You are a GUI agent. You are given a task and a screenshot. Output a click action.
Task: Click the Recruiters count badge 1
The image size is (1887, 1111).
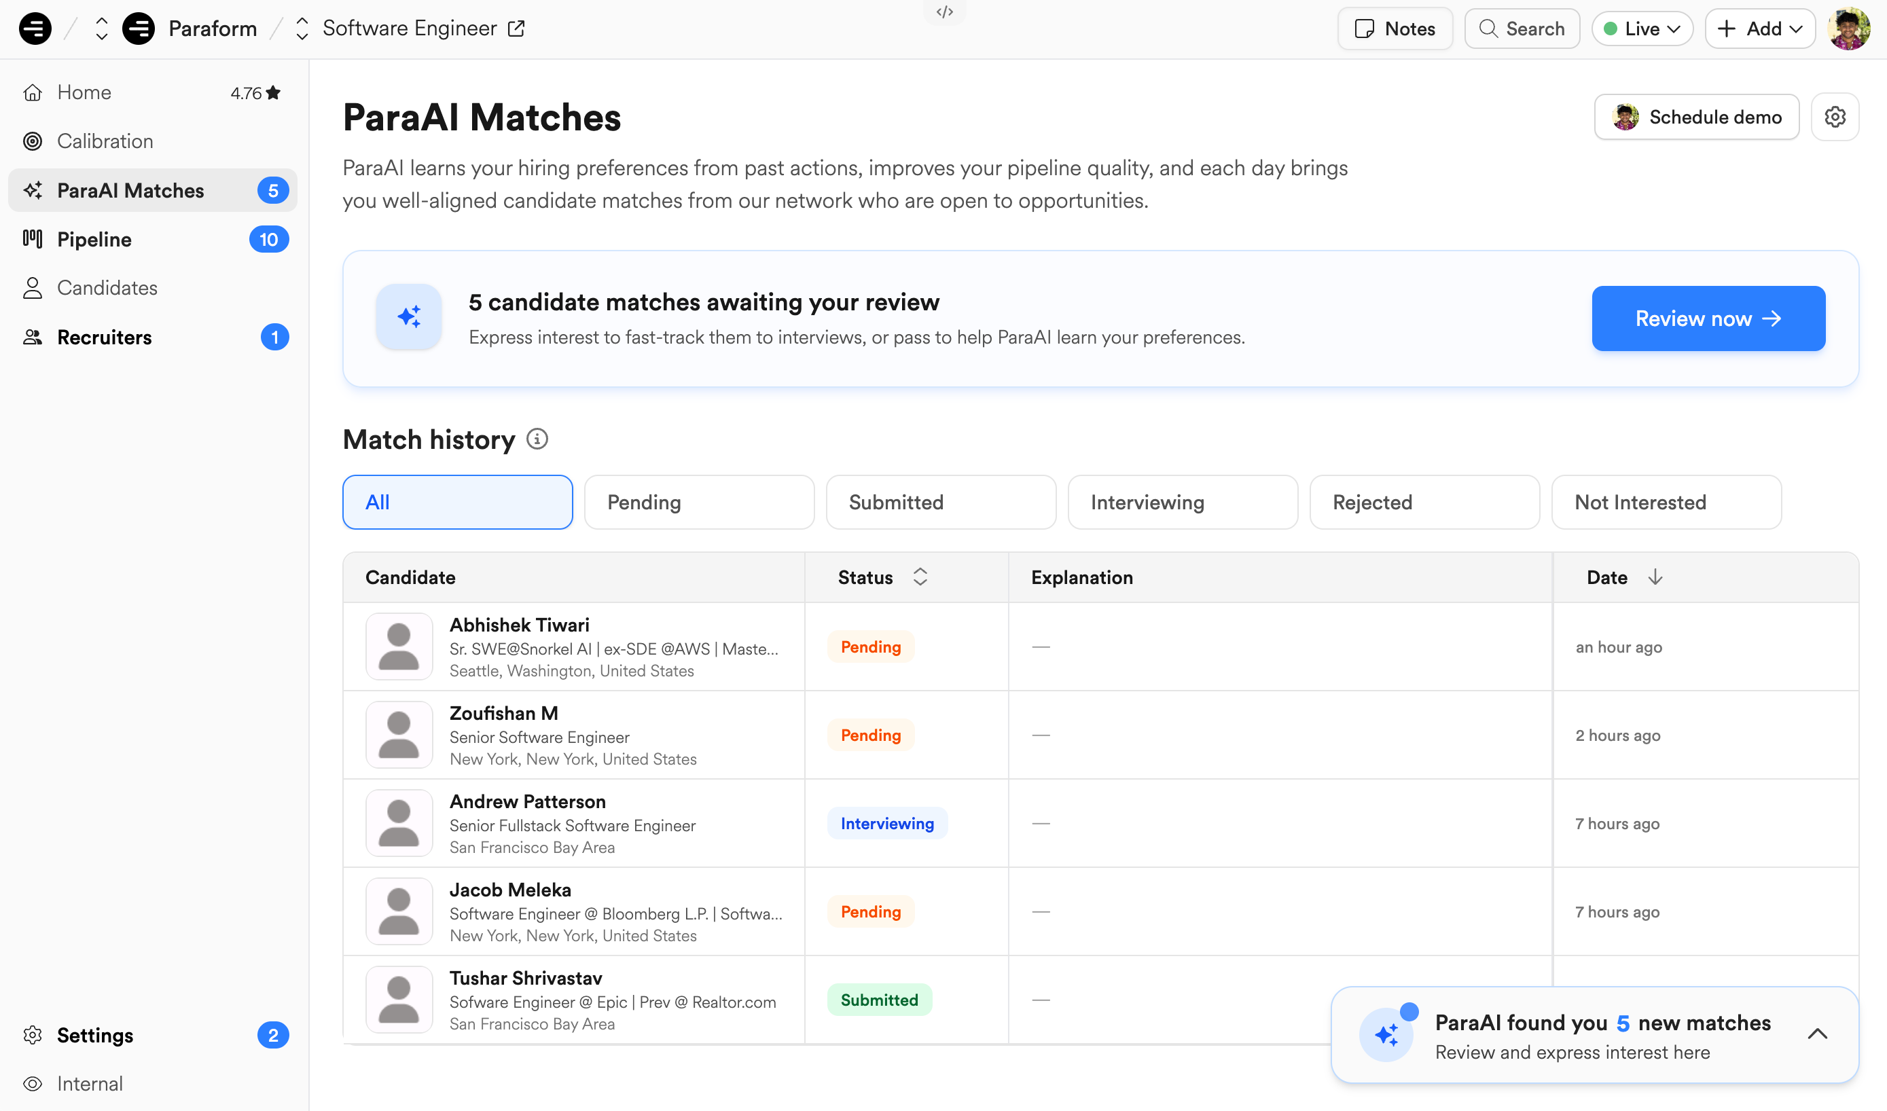(274, 338)
